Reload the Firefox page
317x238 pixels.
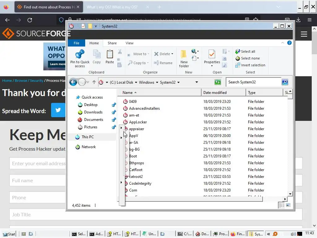coord(30,20)
